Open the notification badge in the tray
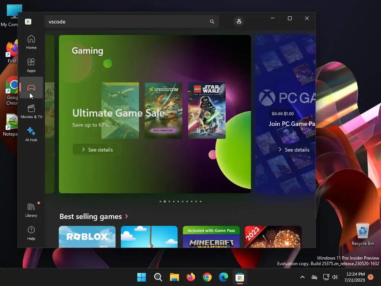Viewport: 381px width, 286px height. pyautogui.click(x=371, y=277)
